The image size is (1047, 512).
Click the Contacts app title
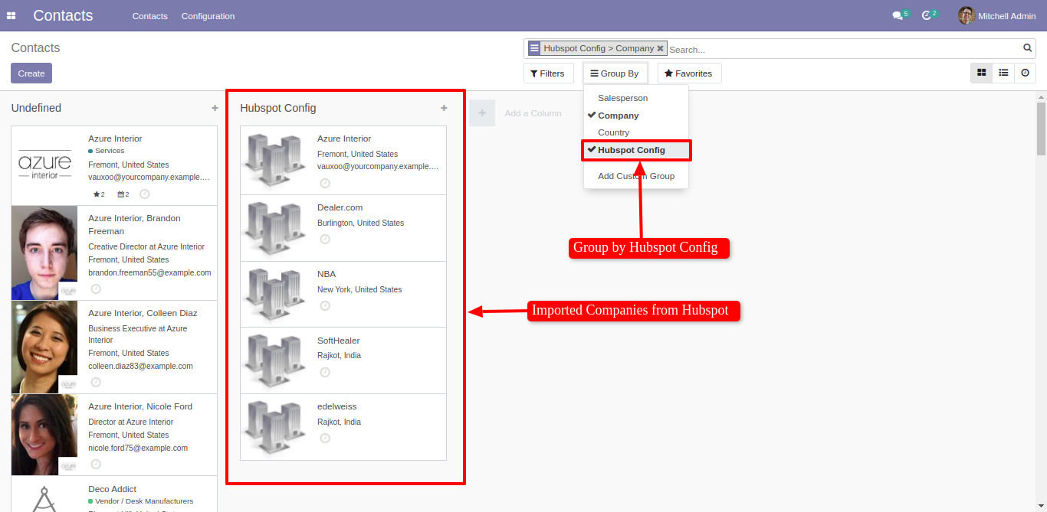63,15
